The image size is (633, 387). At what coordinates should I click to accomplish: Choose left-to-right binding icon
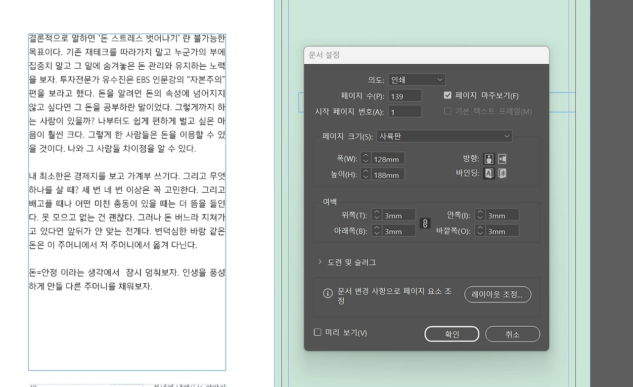[489, 173]
